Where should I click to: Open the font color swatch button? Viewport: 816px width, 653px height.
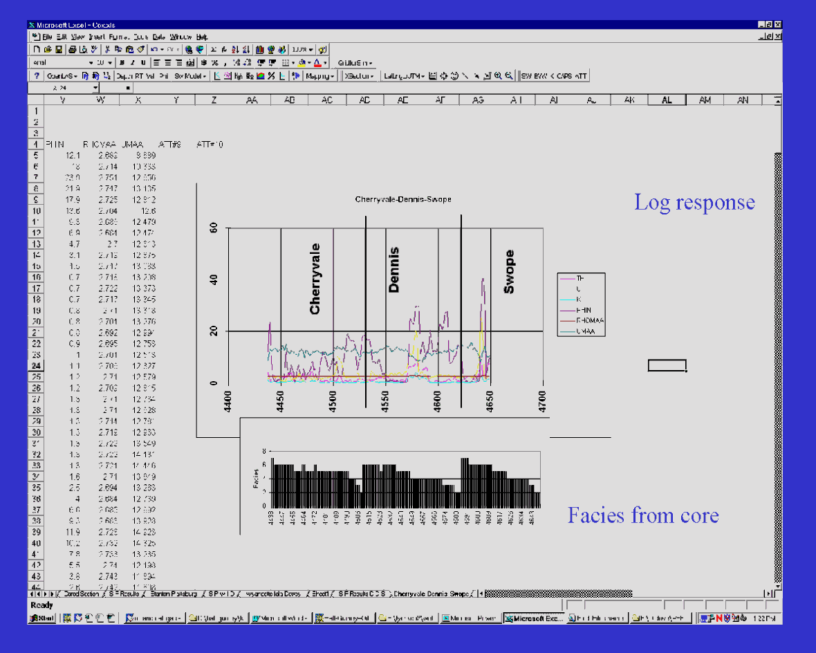coord(317,63)
